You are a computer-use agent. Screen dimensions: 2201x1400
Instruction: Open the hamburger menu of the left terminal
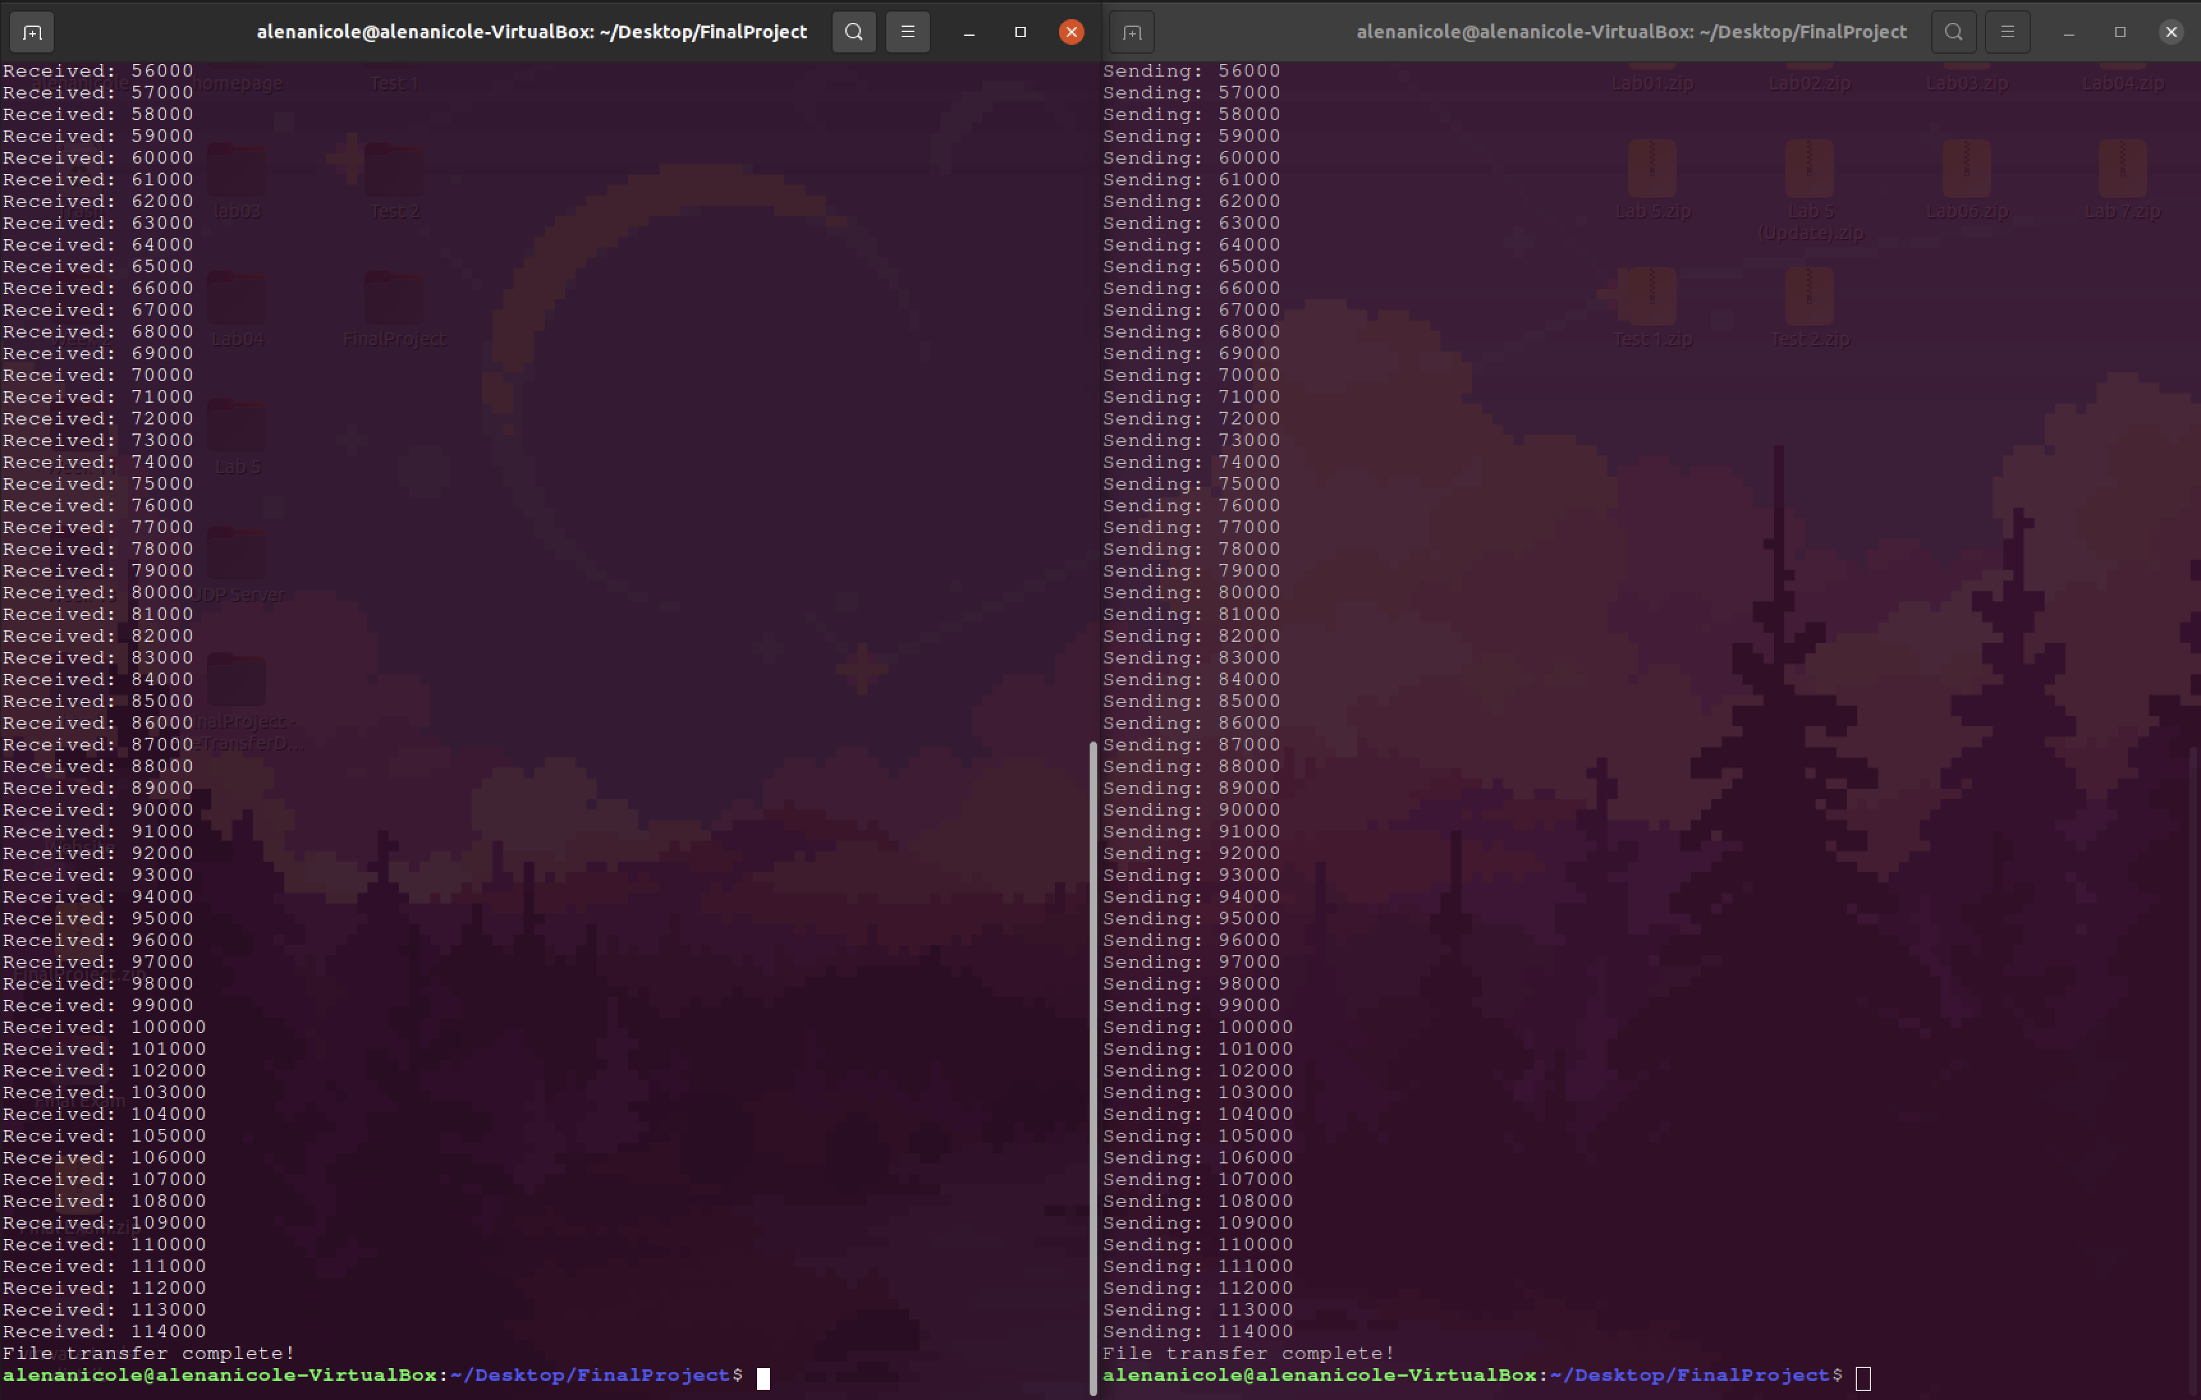click(907, 32)
